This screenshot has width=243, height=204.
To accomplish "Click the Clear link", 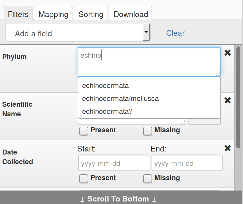I will [x=175, y=33].
